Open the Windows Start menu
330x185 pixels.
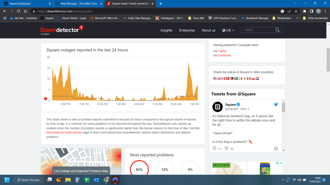[7, 180]
